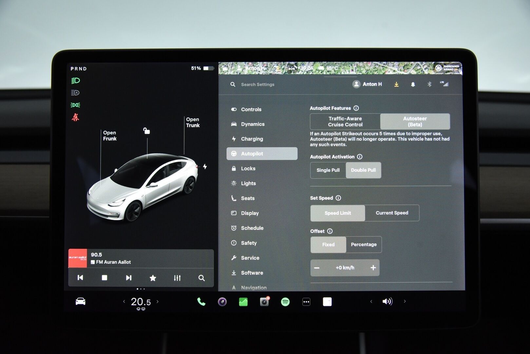Lower volume with left chevron
The height and width of the screenshot is (354, 530).
point(371,302)
